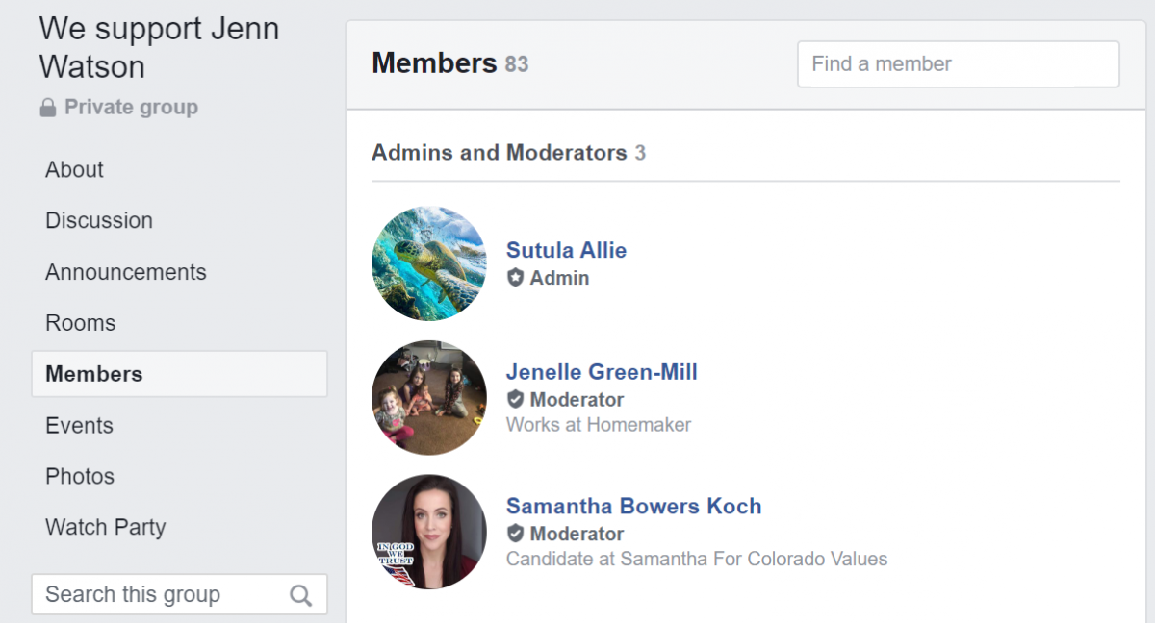Click the Samantha Bowers Koch name link

click(633, 506)
